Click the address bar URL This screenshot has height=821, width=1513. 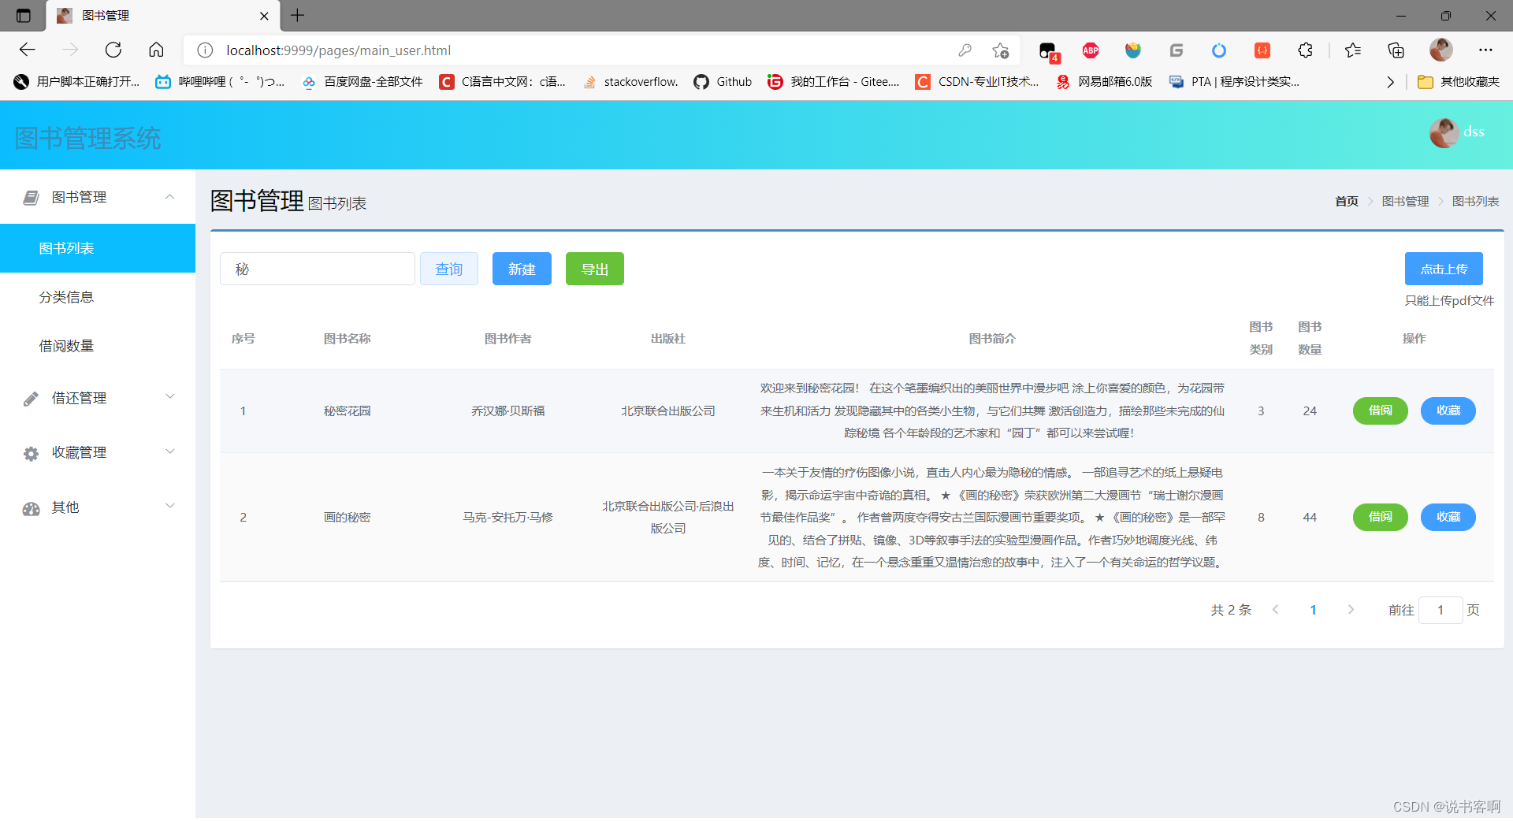coord(339,50)
